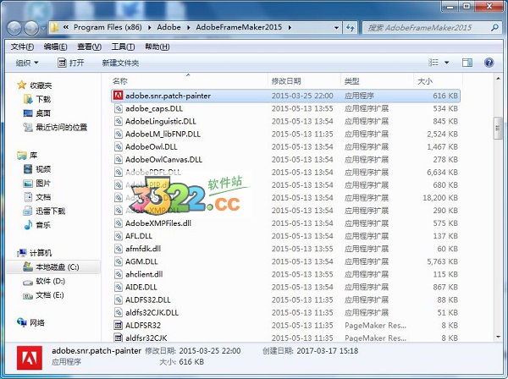
Task: Select the Adobe breadcrumb segment
Action: (168, 28)
